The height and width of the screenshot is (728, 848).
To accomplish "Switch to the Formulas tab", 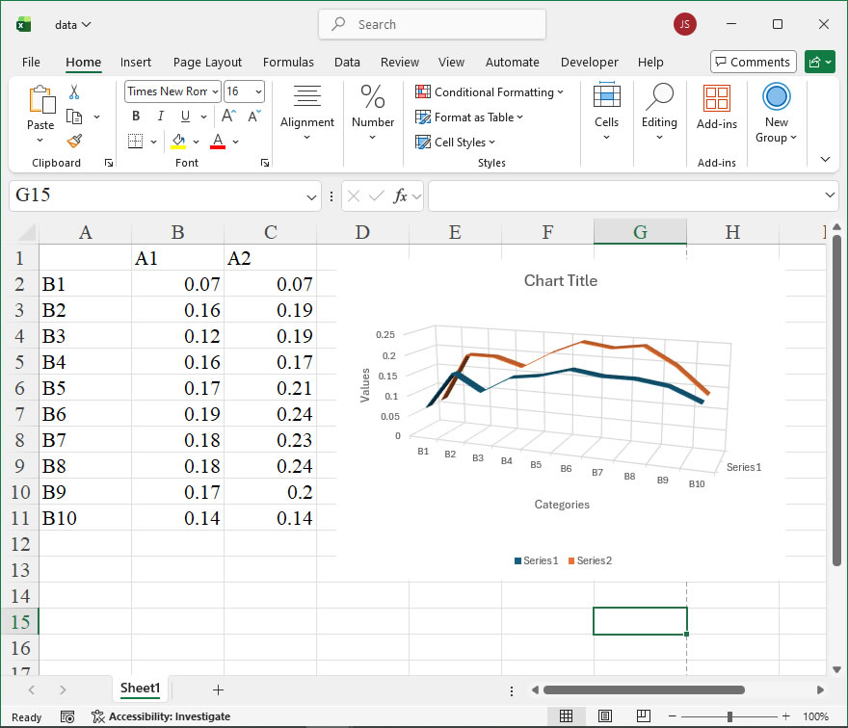I will pos(288,62).
